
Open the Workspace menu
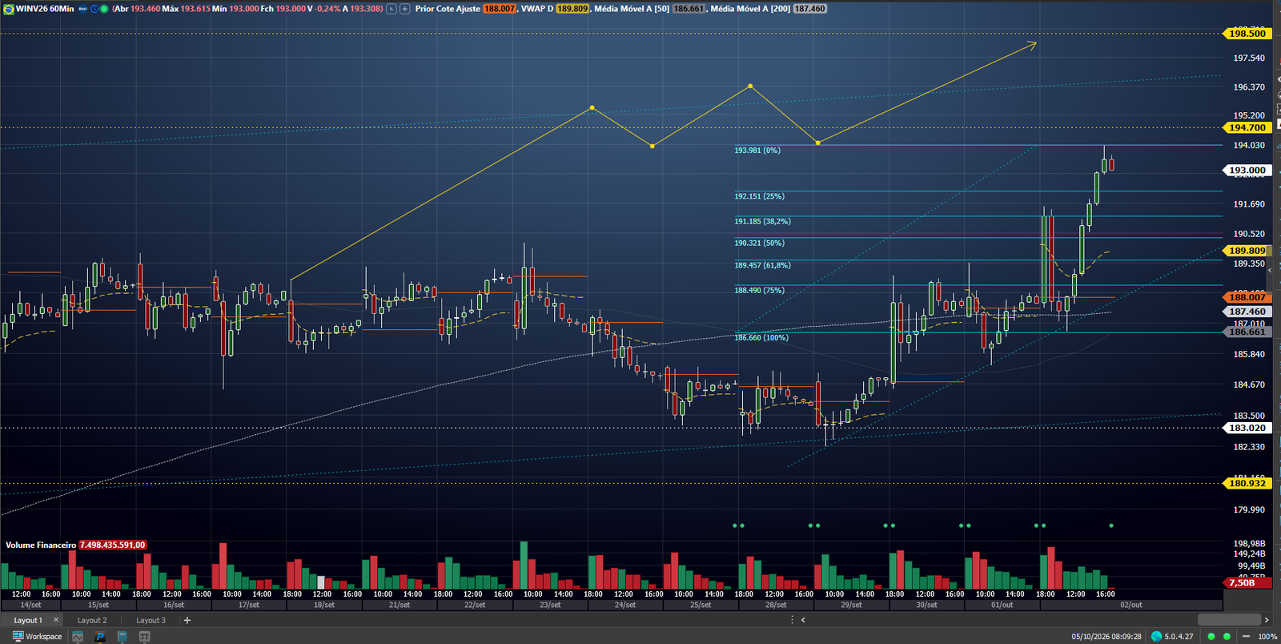[37, 636]
